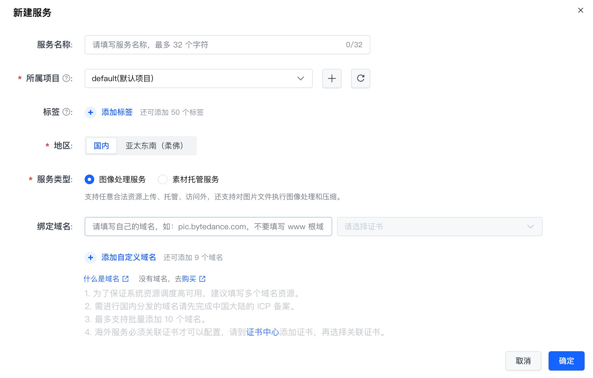Click plus icon beside 添加自定义域名
Viewport: 593px width, 378px height.
click(91, 258)
